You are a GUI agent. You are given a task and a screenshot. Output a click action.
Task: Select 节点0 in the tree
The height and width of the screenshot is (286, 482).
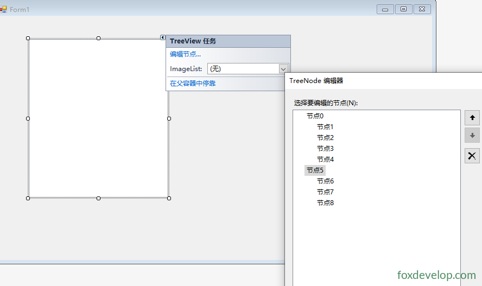coord(315,116)
